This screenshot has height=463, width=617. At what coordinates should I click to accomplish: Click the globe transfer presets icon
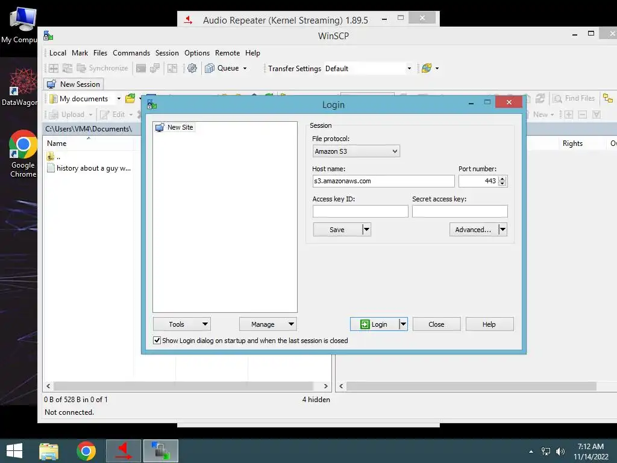pyautogui.click(x=427, y=68)
